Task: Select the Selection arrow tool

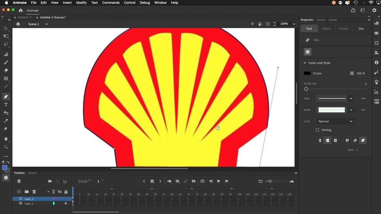Action: tap(6, 28)
